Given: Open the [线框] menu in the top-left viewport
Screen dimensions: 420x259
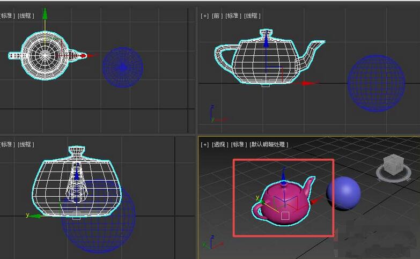Looking at the screenshot, I should click(x=26, y=16).
